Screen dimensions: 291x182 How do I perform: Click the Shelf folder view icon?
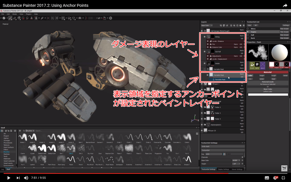[2, 131]
